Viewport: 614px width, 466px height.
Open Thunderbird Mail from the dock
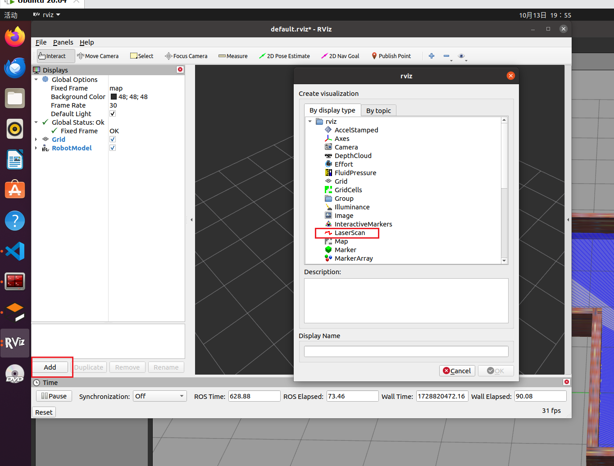tap(15, 68)
